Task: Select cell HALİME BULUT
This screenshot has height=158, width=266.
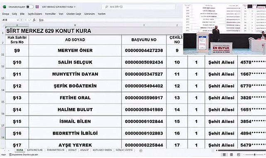Action: pyautogui.click(x=75, y=110)
